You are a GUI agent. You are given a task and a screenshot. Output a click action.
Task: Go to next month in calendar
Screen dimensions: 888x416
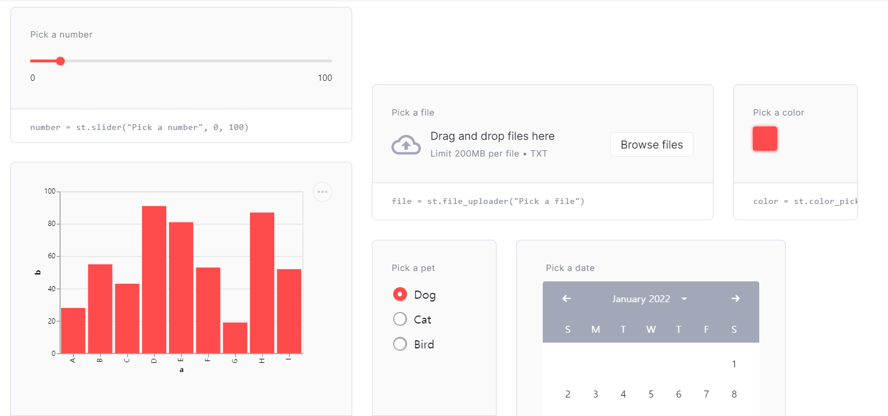[735, 299]
